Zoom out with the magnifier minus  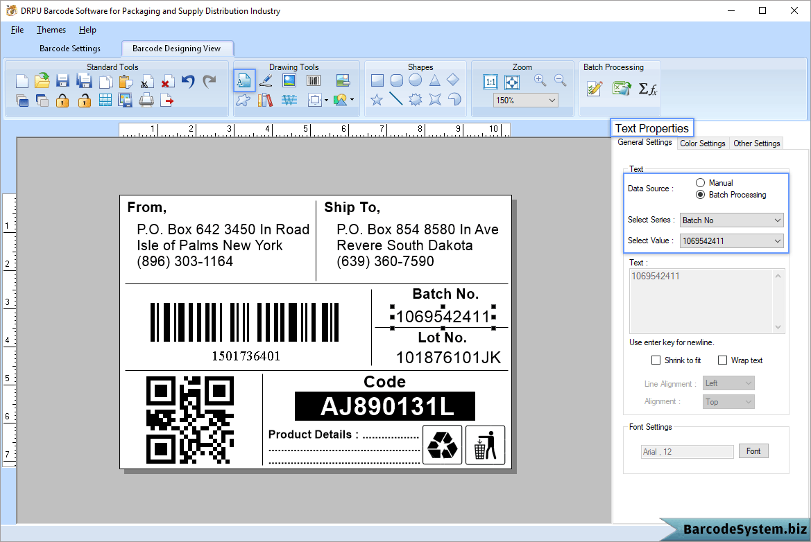click(x=560, y=80)
